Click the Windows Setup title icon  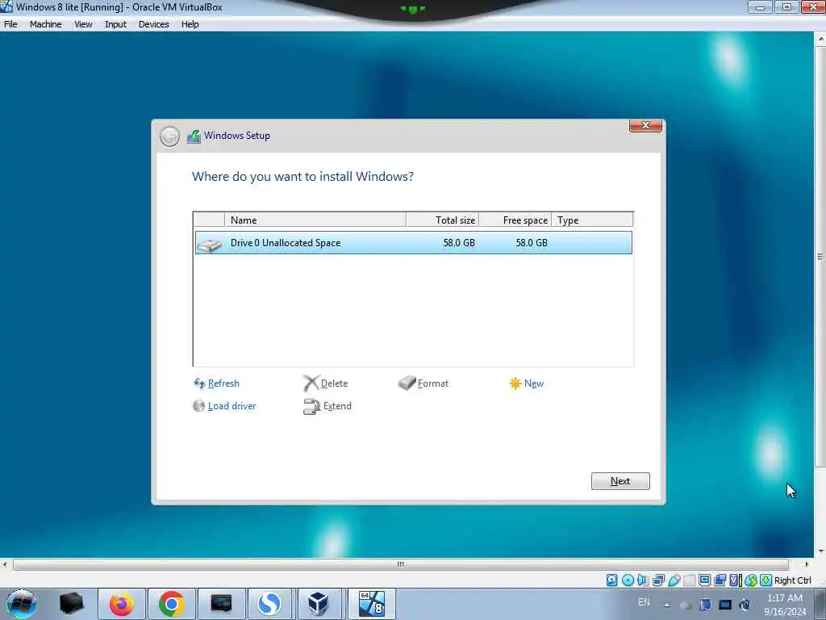[194, 136]
